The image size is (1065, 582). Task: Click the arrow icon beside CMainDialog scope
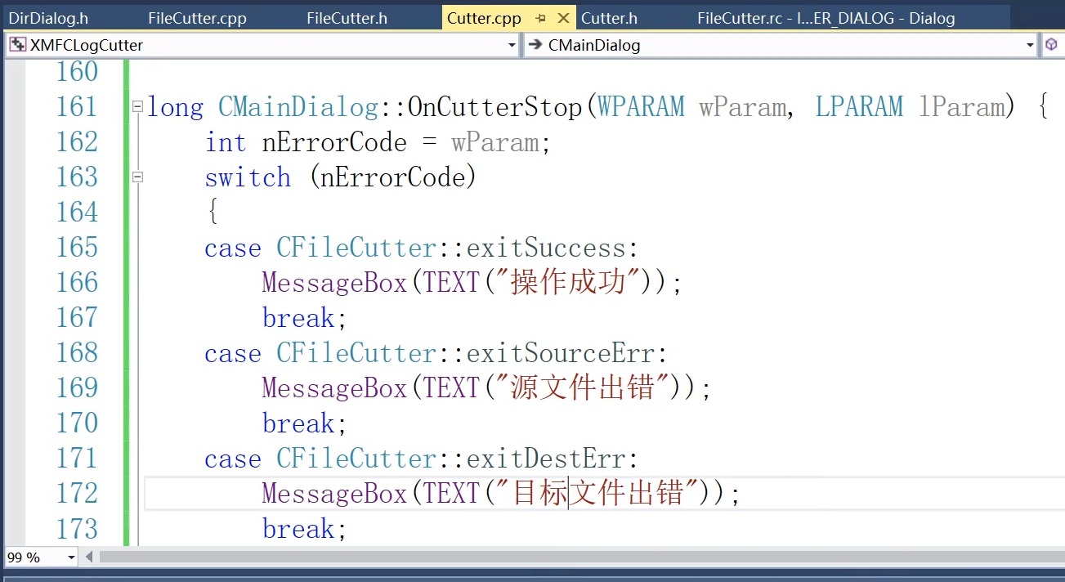click(535, 45)
